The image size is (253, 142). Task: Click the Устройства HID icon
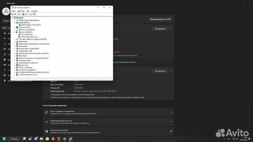(x=17, y=72)
